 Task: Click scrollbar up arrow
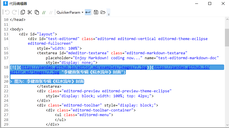point(227,19)
